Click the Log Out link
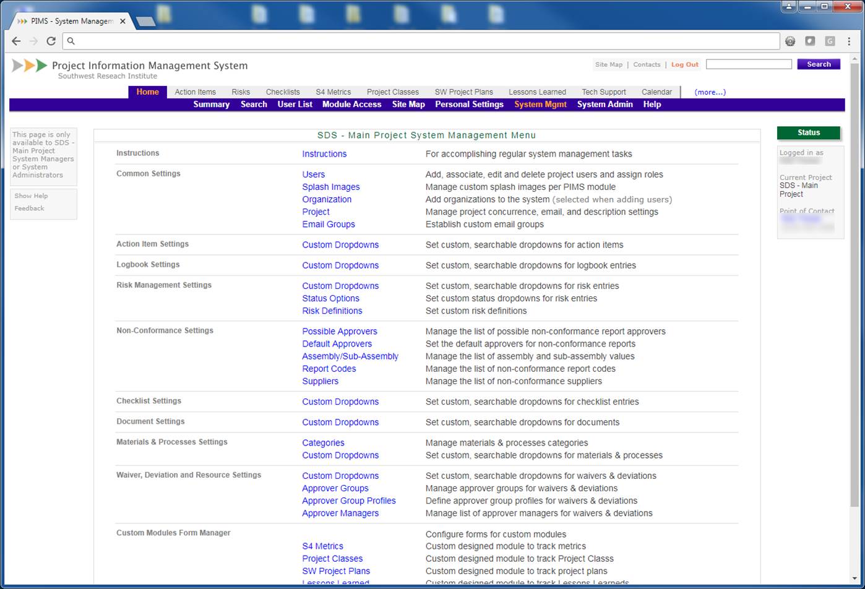Image resolution: width=865 pixels, height=589 pixels. click(x=684, y=64)
